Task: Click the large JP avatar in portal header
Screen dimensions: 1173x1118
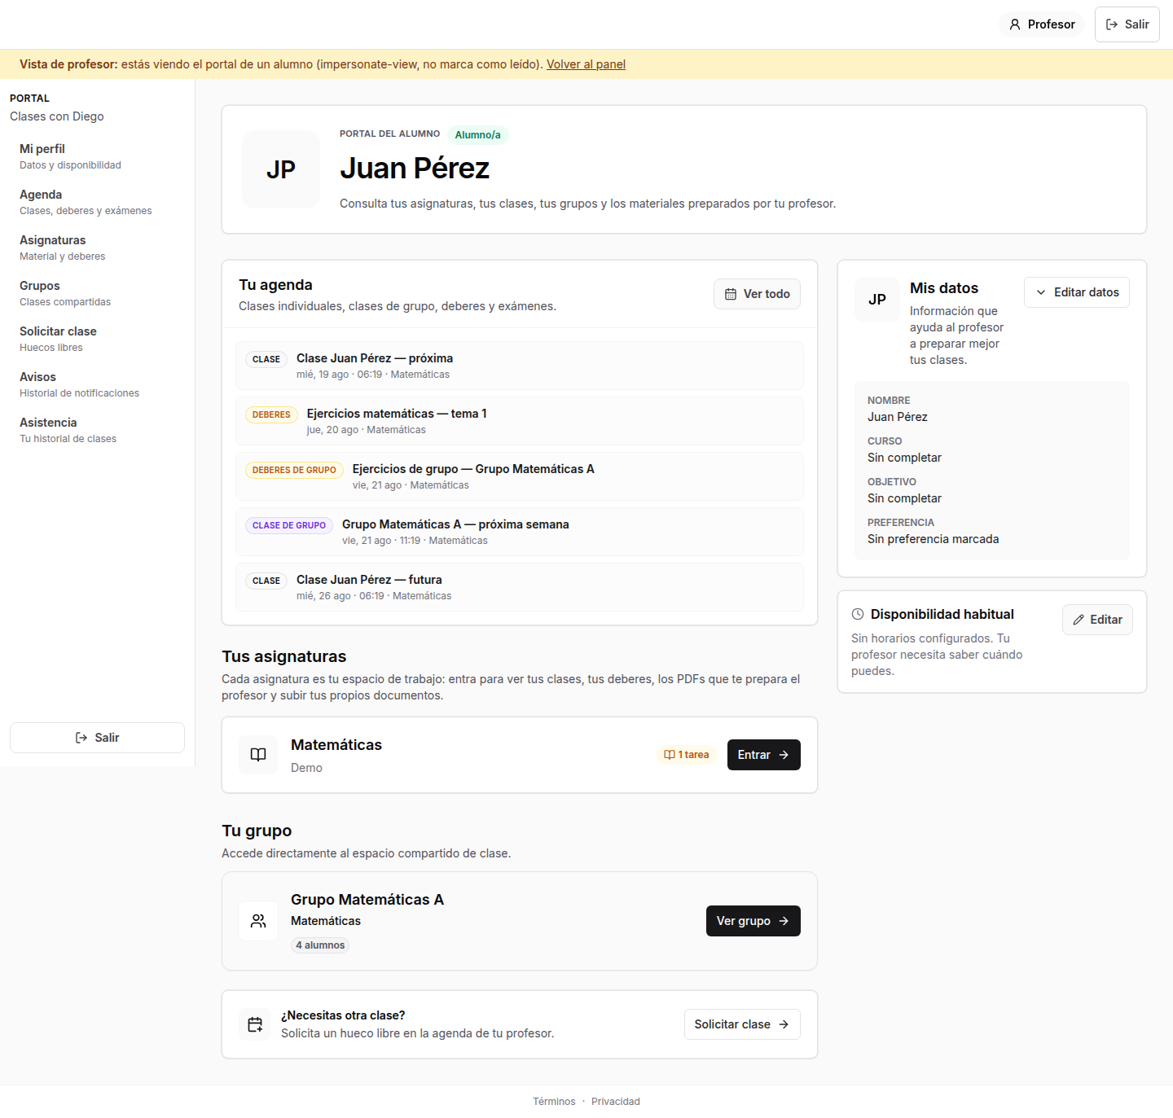Action: coord(281,169)
